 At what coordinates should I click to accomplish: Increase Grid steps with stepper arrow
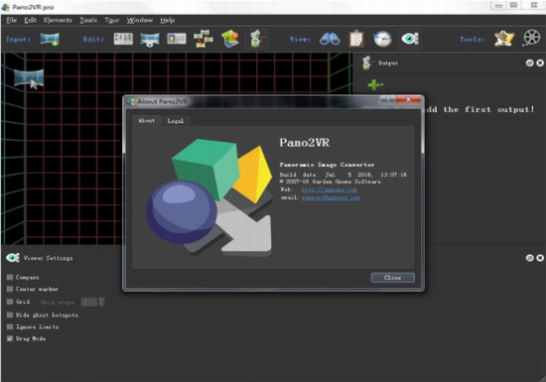101,300
